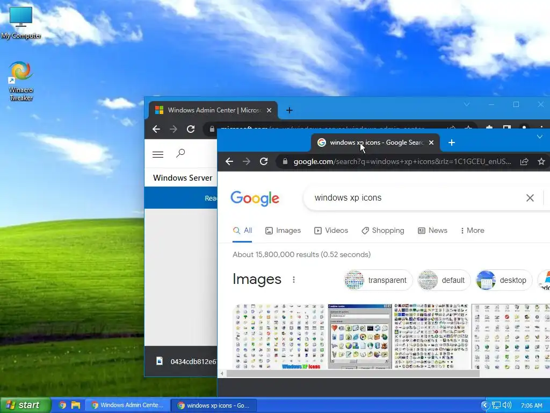The image size is (550, 413).
Task: Click search magnifier on Microsoft page
Action: [x=180, y=153]
